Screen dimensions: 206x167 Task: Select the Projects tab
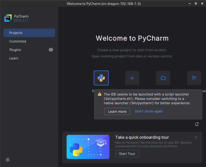pos(29,33)
